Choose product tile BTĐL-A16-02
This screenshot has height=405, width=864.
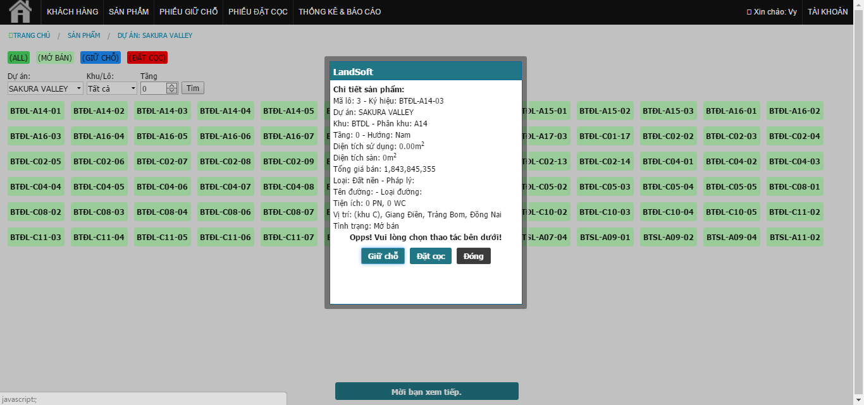click(x=795, y=111)
